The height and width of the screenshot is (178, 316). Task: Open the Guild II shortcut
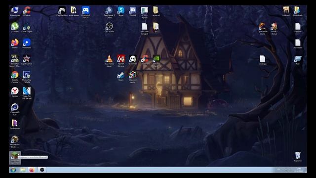(x=274, y=29)
